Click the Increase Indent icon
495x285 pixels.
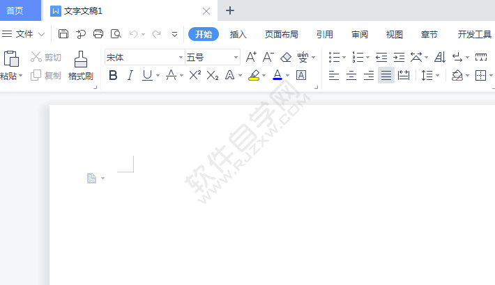coord(399,57)
